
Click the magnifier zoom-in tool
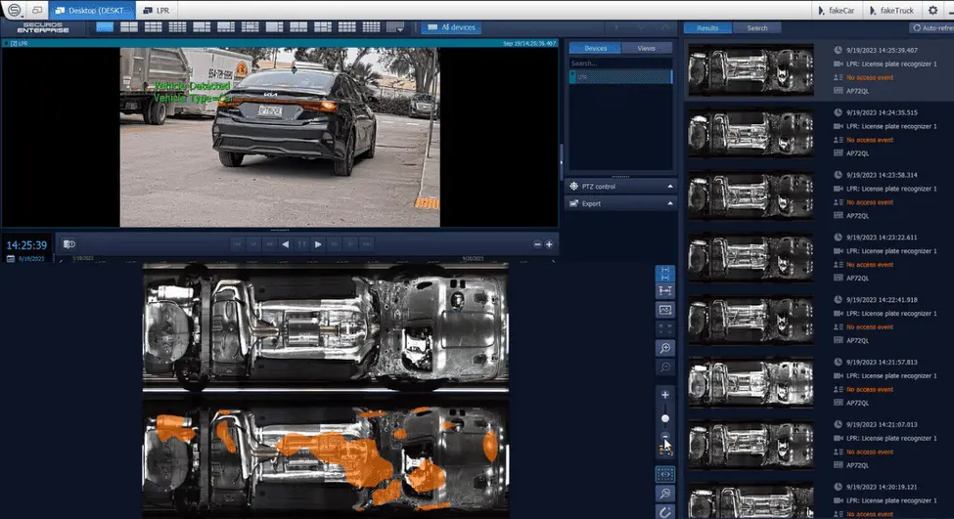coord(665,348)
